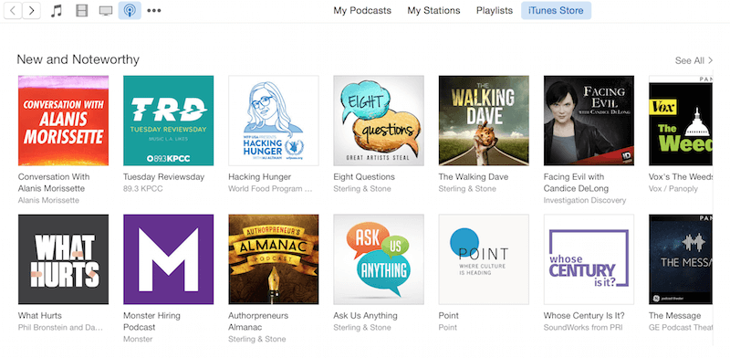Open the Movies library icon
730x358 pixels.
coord(81,11)
